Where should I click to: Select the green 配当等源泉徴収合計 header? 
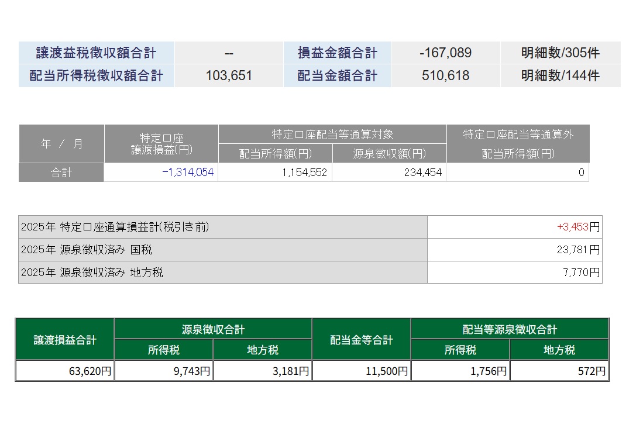coord(510,329)
